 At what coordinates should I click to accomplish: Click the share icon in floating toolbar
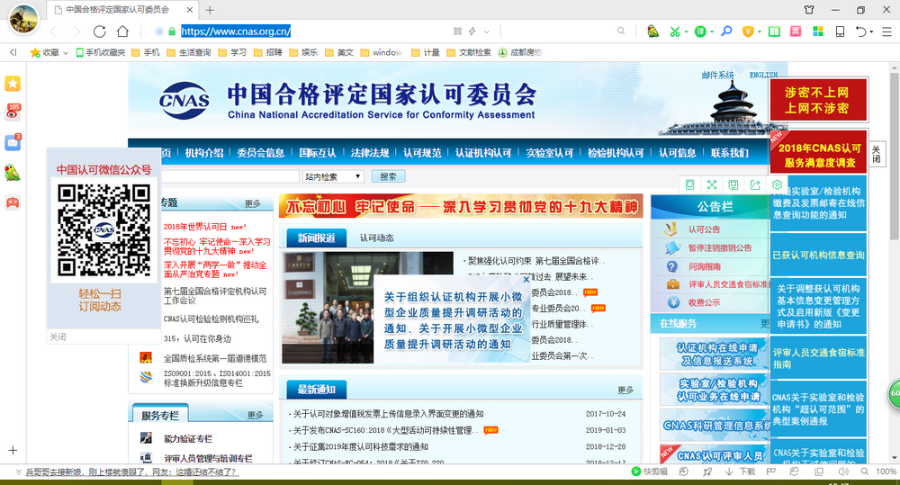click(x=755, y=184)
